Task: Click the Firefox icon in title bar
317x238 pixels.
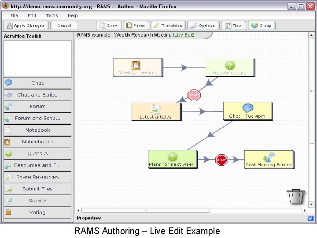Action: coord(5,5)
